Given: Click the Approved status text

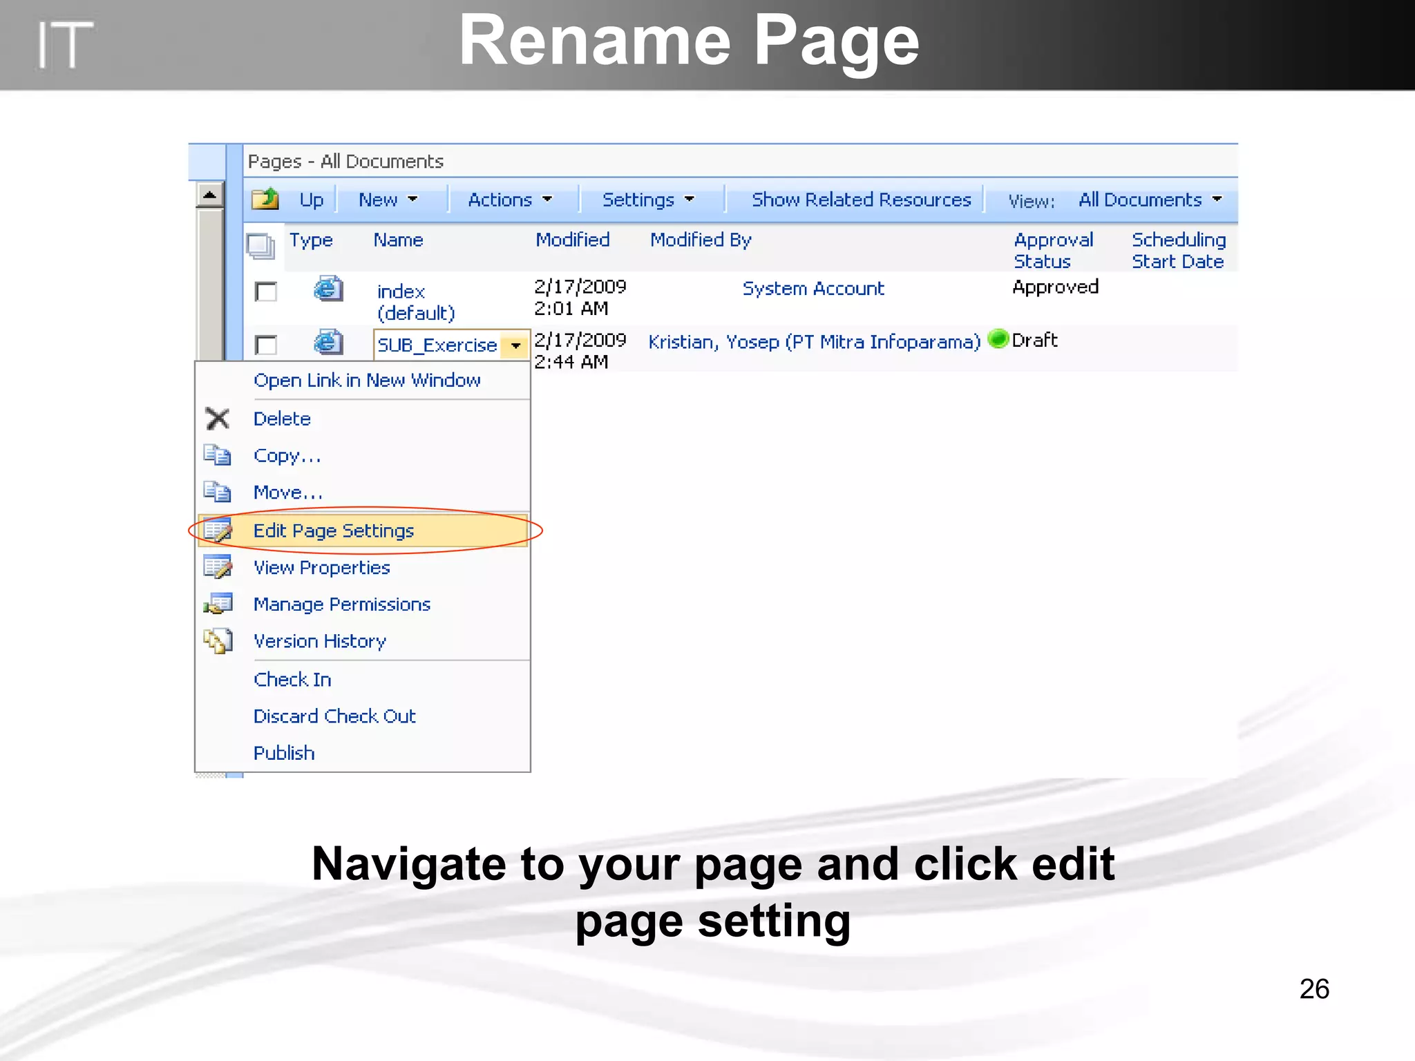Looking at the screenshot, I should point(1056,287).
